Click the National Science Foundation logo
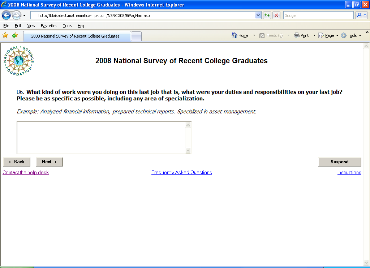Image resolution: width=370 pixels, height=268 pixels. (x=19, y=61)
